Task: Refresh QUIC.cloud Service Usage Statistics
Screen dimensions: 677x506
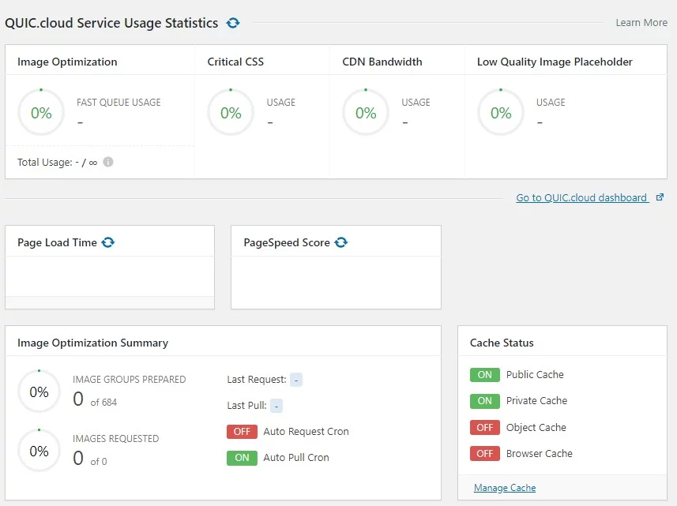Action: tap(233, 23)
